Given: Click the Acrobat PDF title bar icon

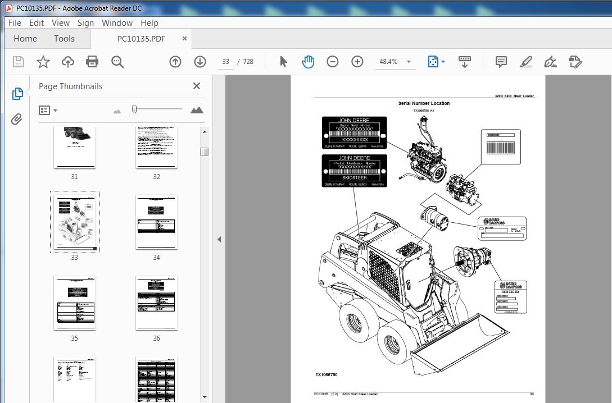Looking at the screenshot, I should coord(9,8).
